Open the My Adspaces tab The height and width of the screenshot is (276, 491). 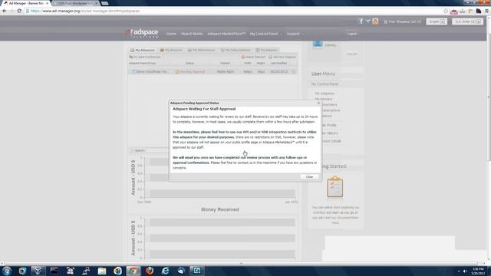pos(143,50)
